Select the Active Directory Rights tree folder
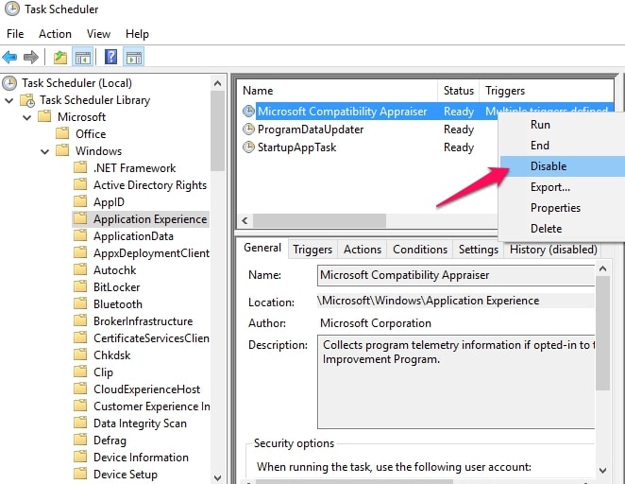625x484 pixels. click(x=141, y=185)
